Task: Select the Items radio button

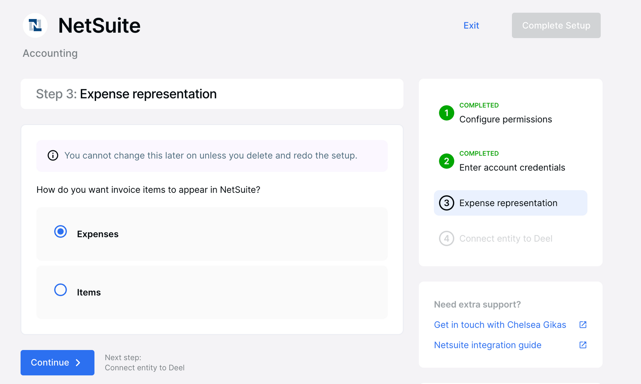Action: point(60,290)
